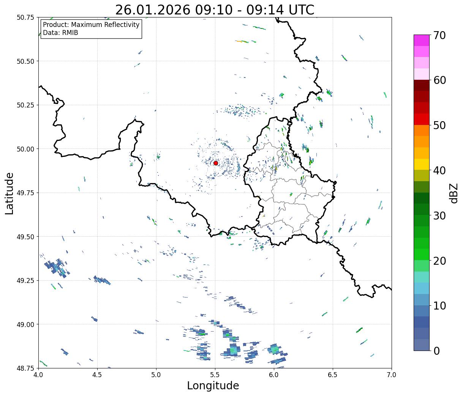The height and width of the screenshot is (395, 463).
Task: Click colorbar tick label 0
Action: [x=436, y=351]
